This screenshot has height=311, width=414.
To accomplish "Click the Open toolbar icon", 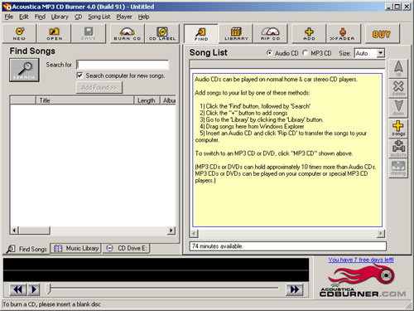I will [x=54, y=34].
